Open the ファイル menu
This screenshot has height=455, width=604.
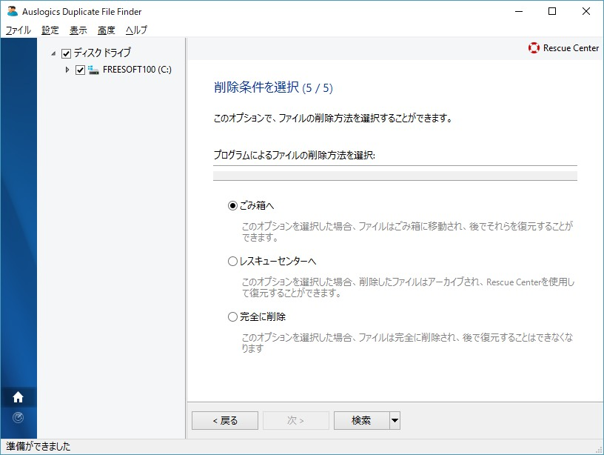(18, 30)
